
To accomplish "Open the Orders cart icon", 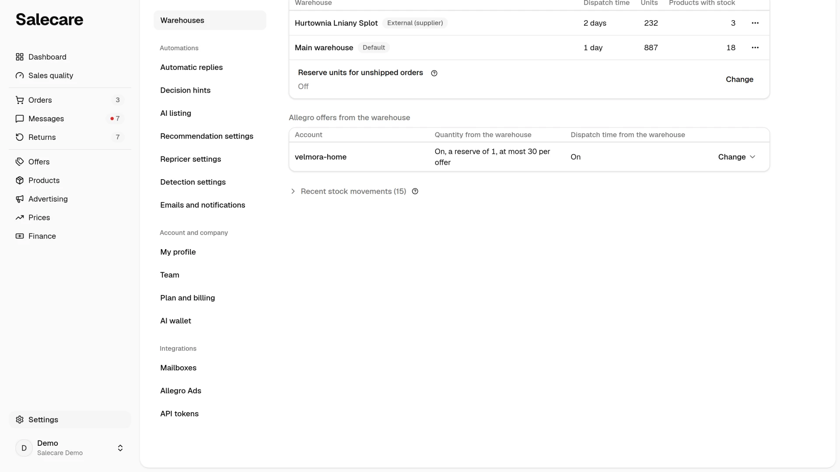I will (20, 100).
